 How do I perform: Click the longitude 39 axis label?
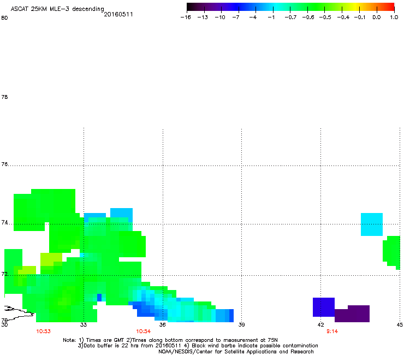[x=241, y=324]
